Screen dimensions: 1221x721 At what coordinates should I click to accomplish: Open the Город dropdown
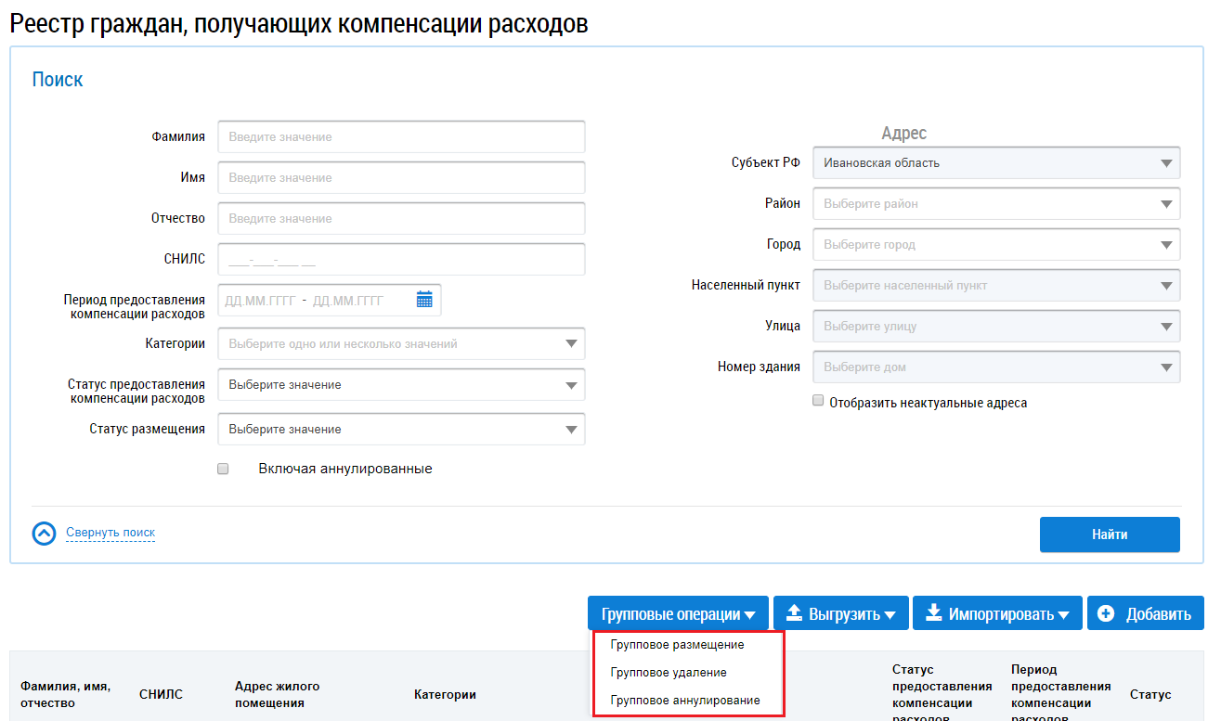click(x=995, y=245)
